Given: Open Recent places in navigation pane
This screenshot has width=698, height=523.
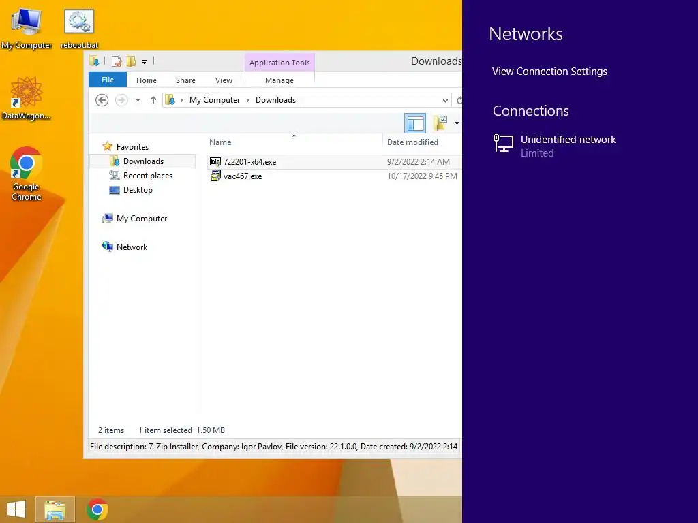Looking at the screenshot, I should coord(148,176).
